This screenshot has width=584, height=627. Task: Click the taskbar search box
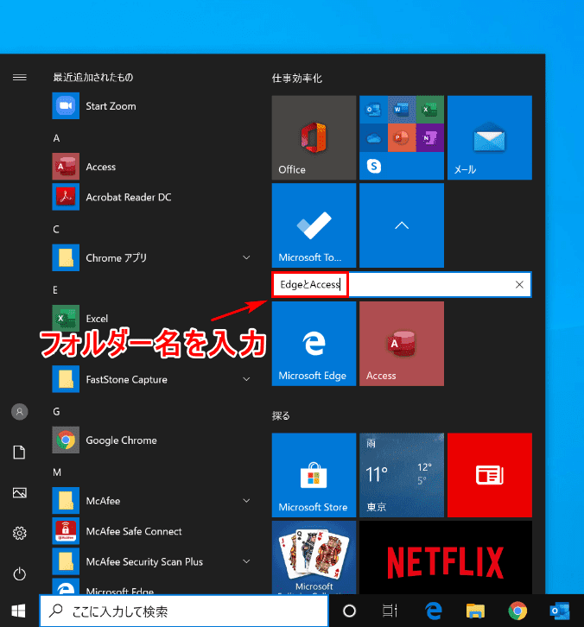(184, 611)
